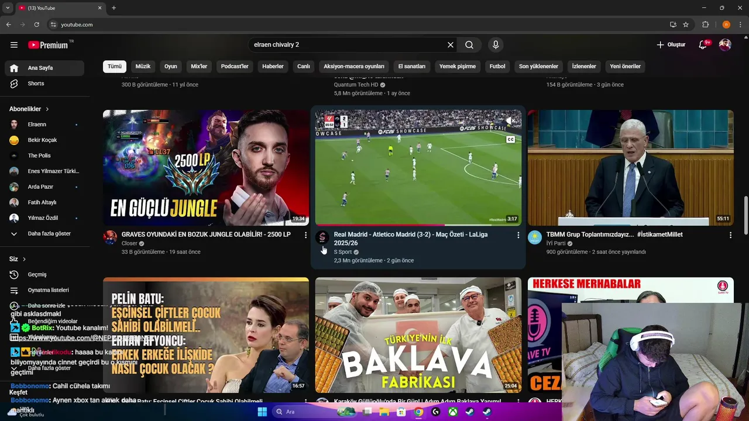Image resolution: width=749 pixels, height=421 pixels.
Task: Reload the page in Chrome
Action: (x=36, y=25)
